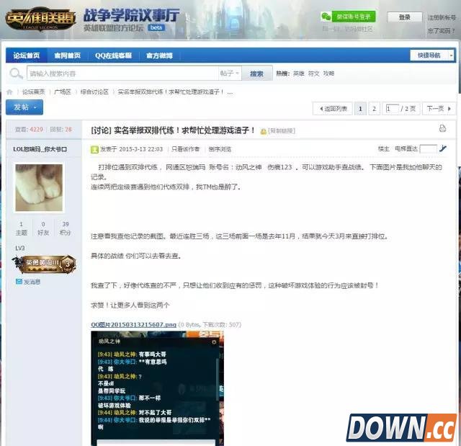
Task: Click the elevator jump arrow icon
Action: [x=443, y=148]
